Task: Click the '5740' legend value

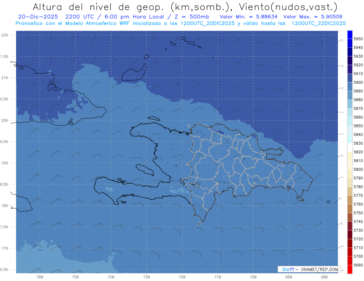Action: coord(358,222)
